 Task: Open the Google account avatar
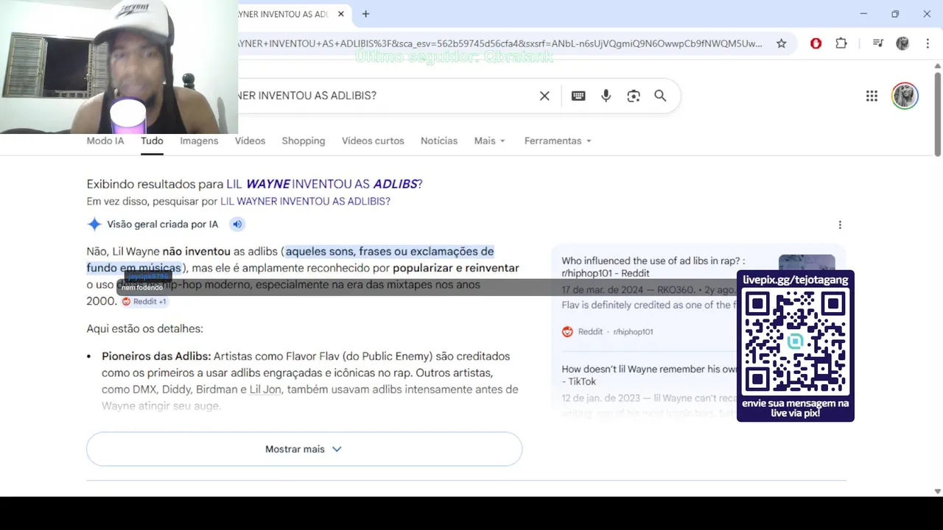(x=905, y=96)
